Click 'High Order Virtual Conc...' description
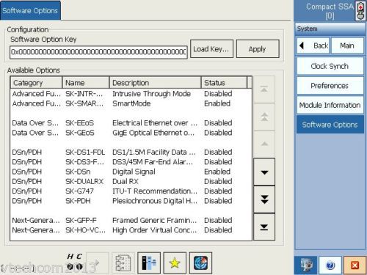This screenshot has height=275, width=367. point(154,230)
